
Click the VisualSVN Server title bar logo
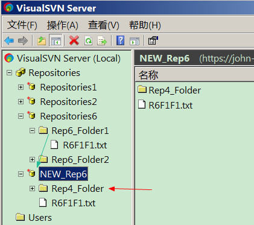[x=8, y=8]
